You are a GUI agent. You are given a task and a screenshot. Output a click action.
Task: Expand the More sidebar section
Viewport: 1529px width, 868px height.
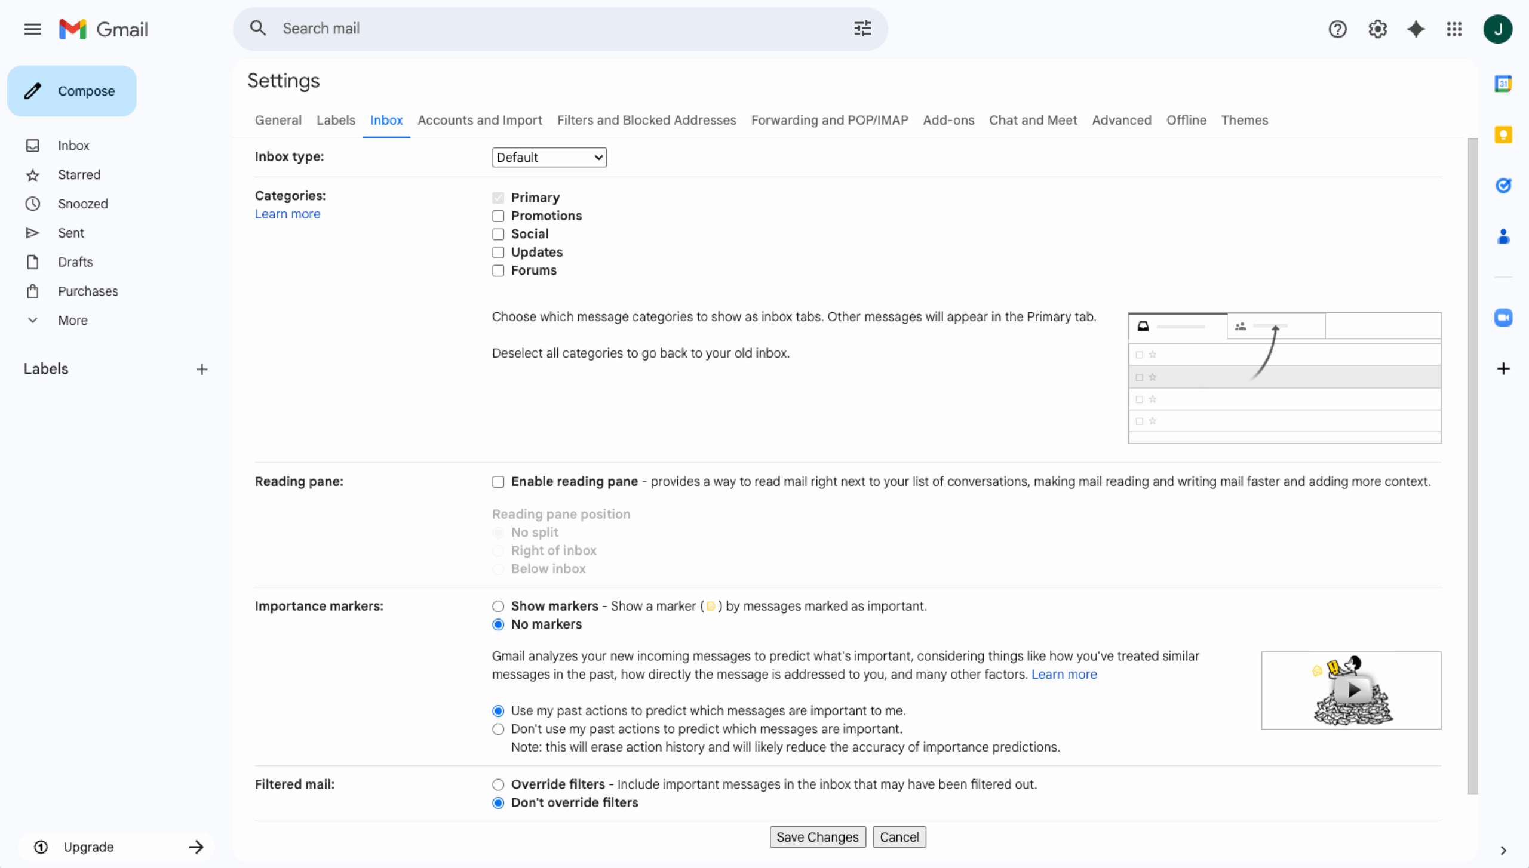tap(72, 321)
